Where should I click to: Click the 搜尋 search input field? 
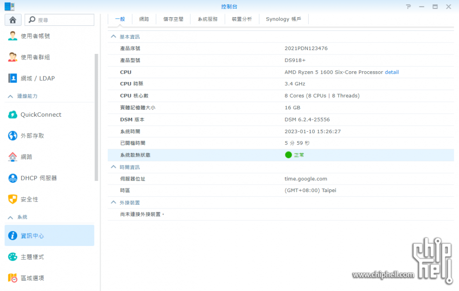[59, 20]
